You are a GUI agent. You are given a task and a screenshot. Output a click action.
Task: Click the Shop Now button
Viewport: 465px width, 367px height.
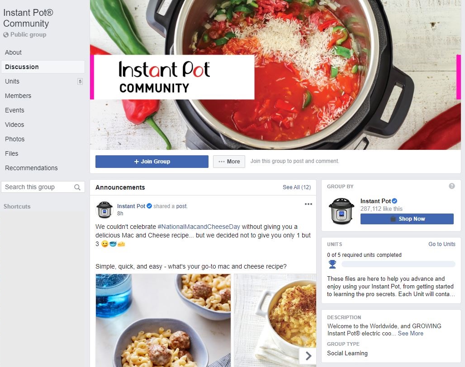(407, 219)
